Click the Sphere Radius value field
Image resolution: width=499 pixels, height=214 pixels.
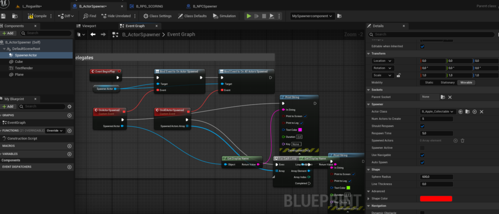coord(436,176)
